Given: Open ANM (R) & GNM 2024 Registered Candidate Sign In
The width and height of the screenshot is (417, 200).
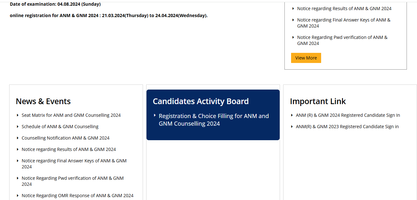Looking at the screenshot, I should click(x=348, y=115).
